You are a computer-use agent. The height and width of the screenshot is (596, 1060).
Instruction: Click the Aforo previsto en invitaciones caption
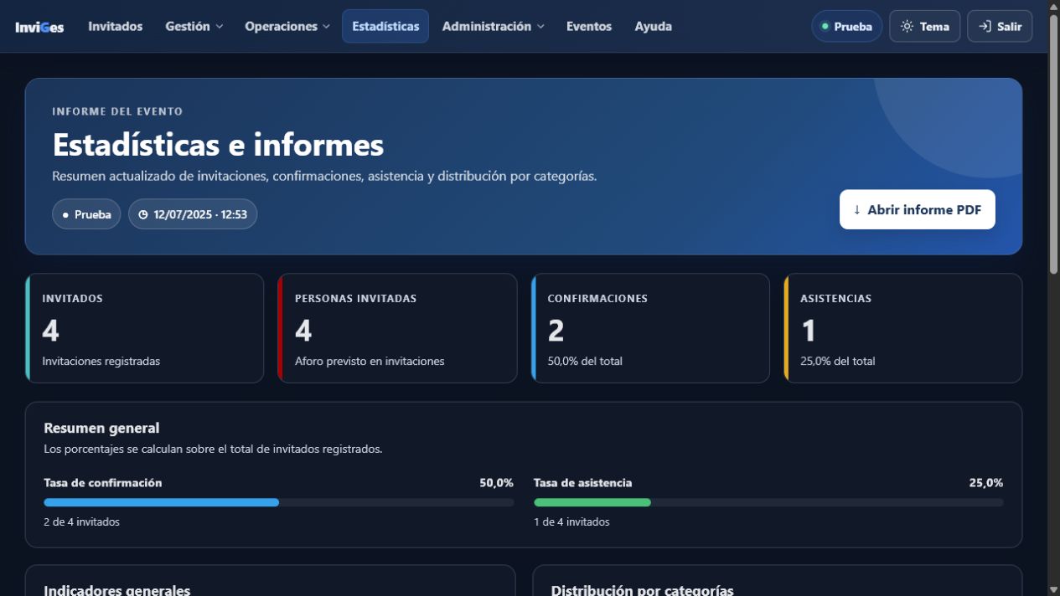coord(370,362)
